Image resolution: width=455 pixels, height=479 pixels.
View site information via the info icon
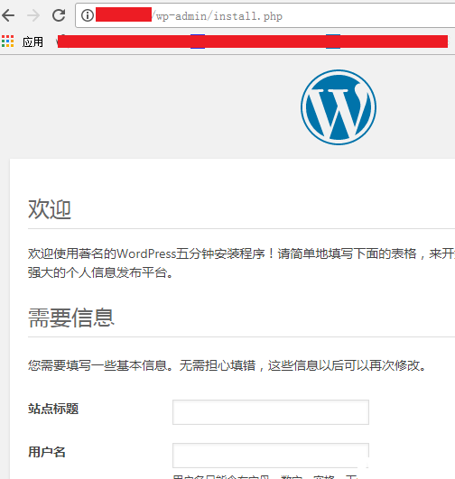click(88, 15)
